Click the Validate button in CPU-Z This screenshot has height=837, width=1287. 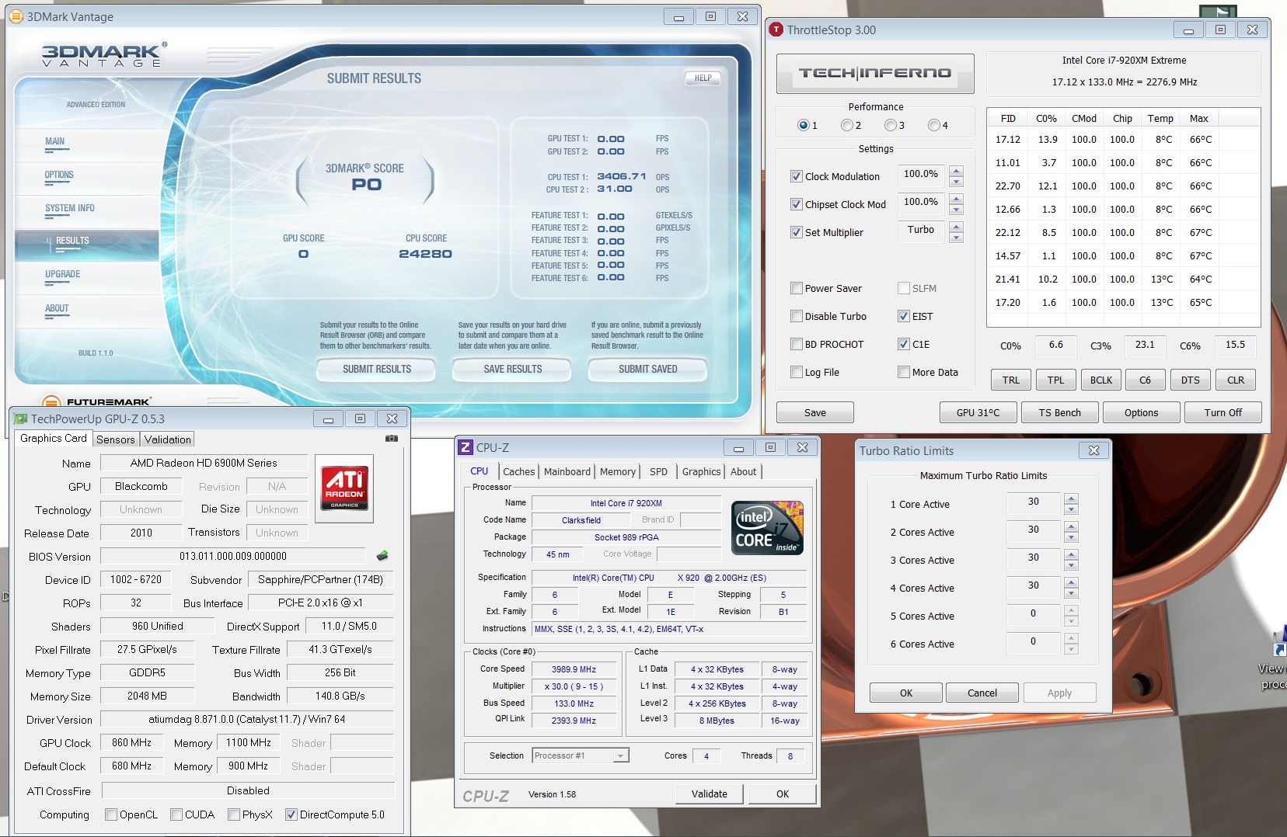pyautogui.click(x=710, y=794)
